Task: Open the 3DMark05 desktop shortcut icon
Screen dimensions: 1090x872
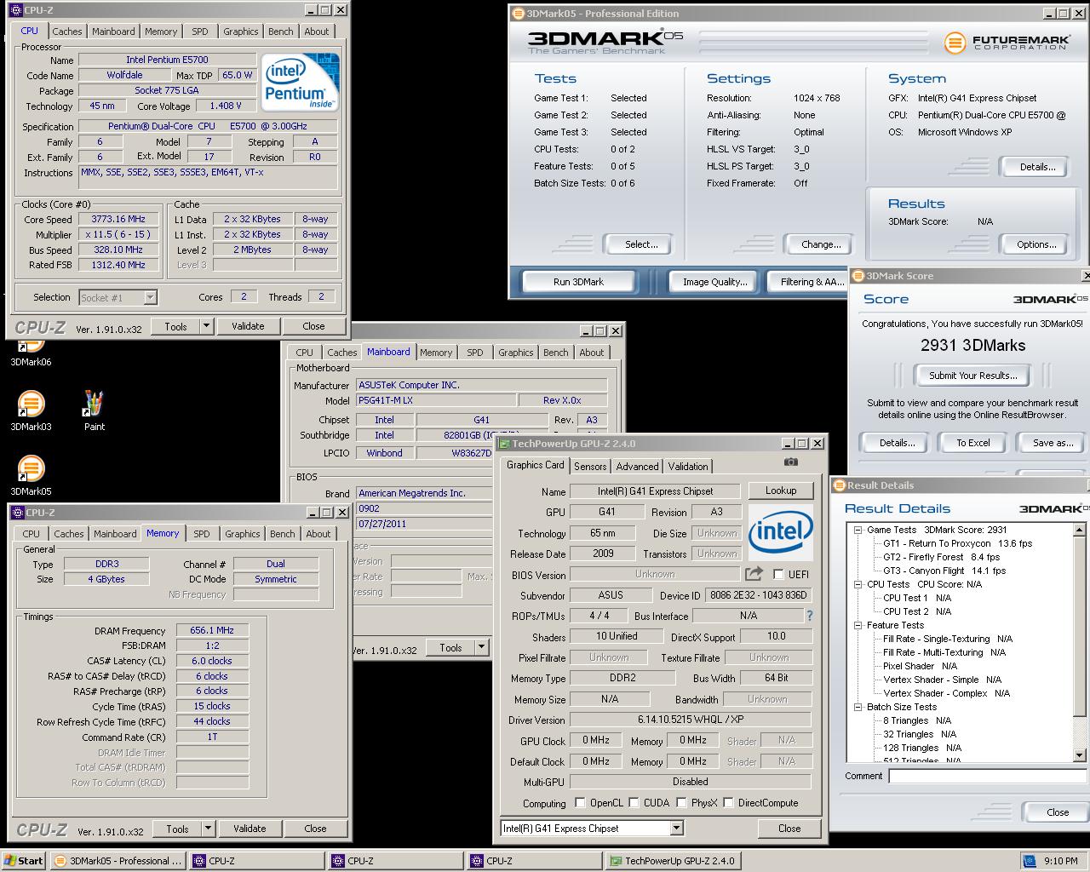Action: click(x=31, y=468)
